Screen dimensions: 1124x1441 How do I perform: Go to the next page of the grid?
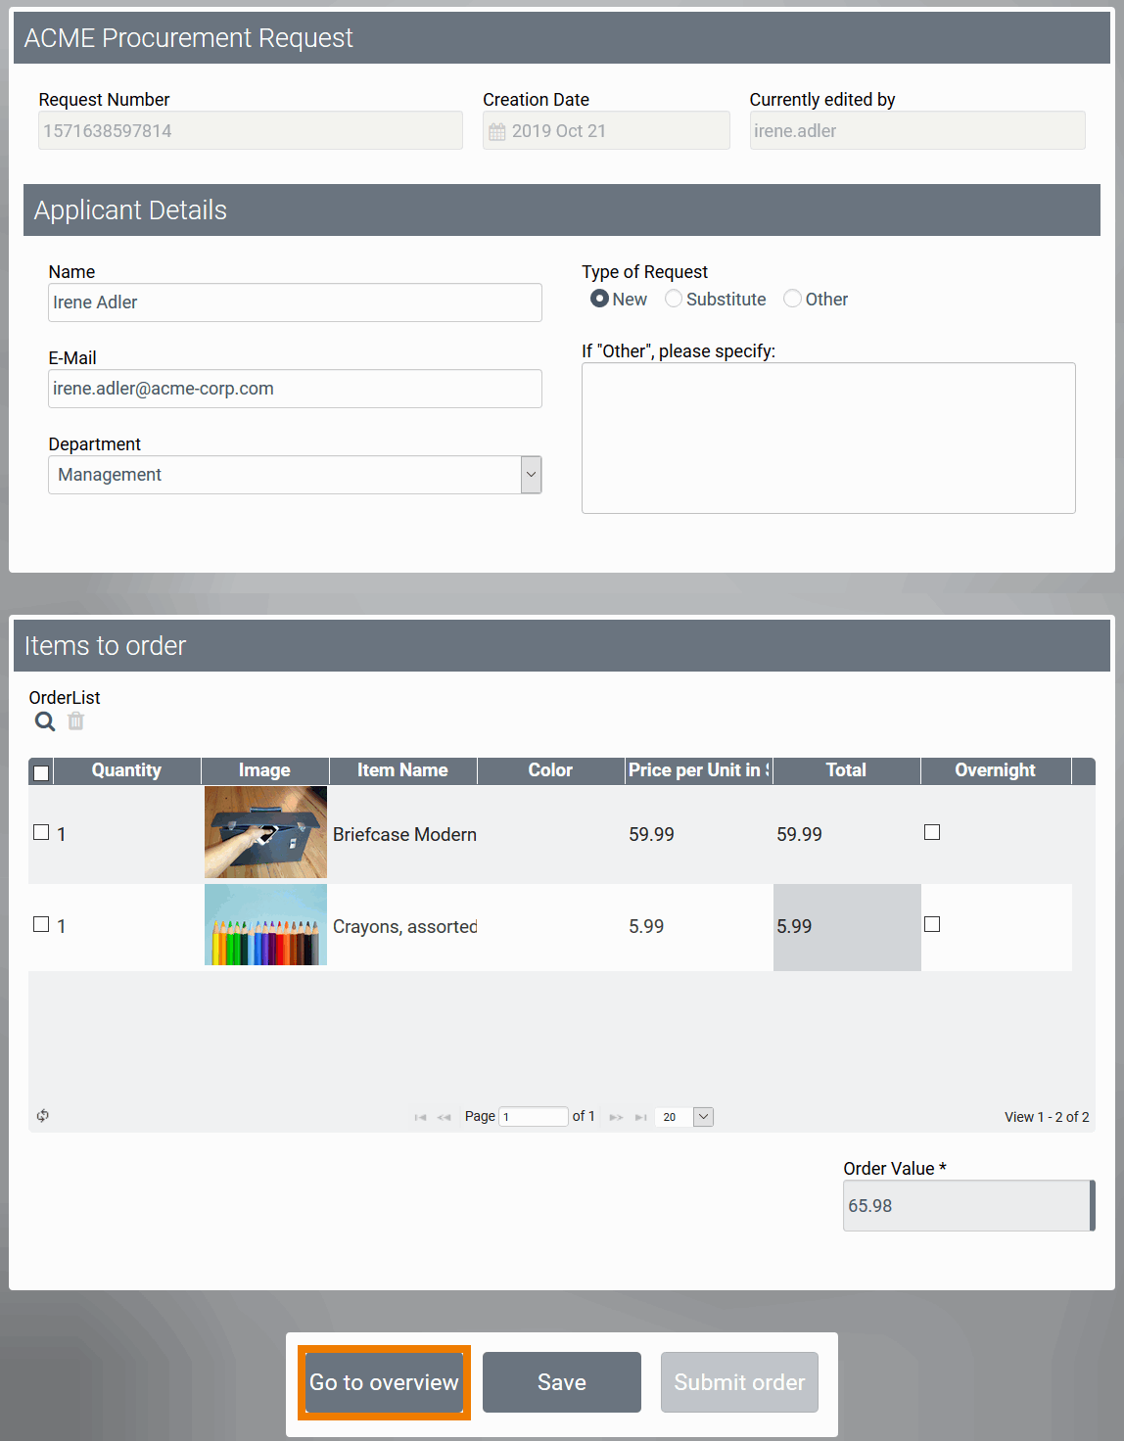615,1116
